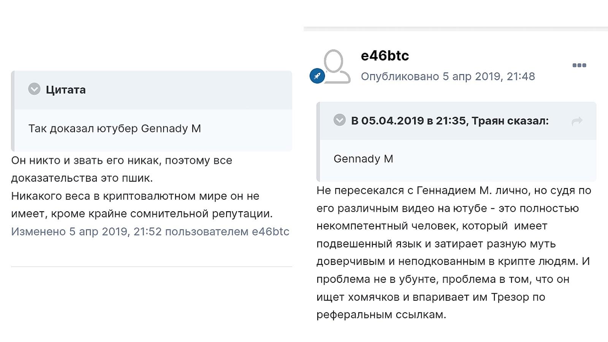Collapse the Цитата quote block
The image size is (608, 342).
34,89
